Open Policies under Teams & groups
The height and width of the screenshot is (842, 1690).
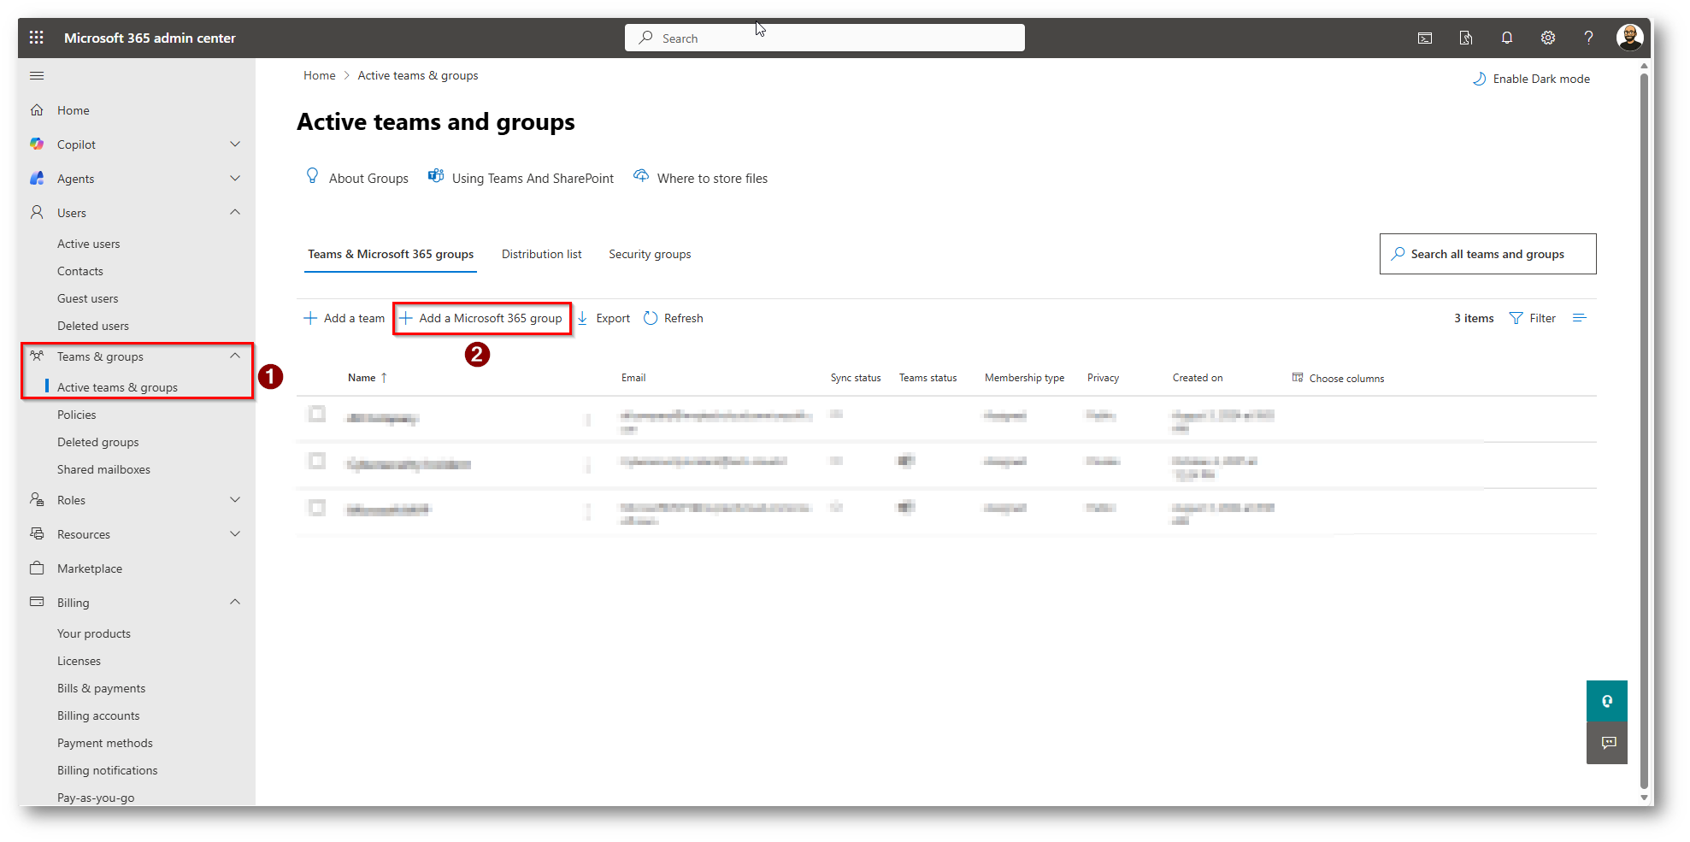tap(77, 415)
